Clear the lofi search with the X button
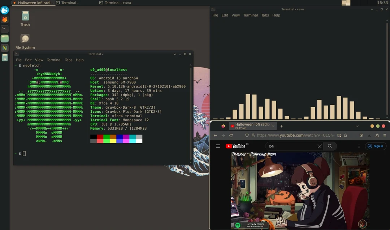The height and width of the screenshot is (230, 390). (x=320, y=146)
